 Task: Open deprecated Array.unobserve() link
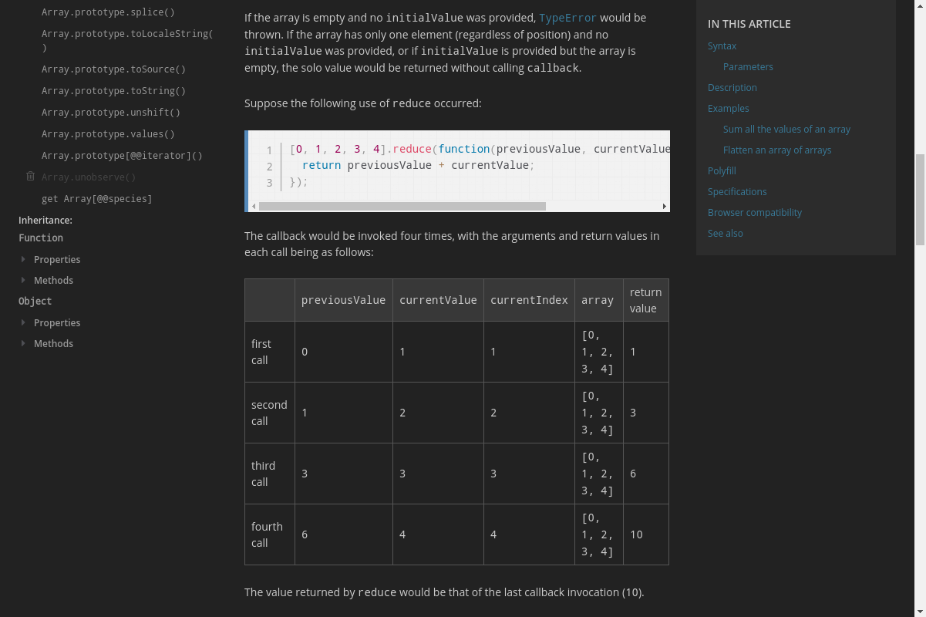click(x=89, y=177)
